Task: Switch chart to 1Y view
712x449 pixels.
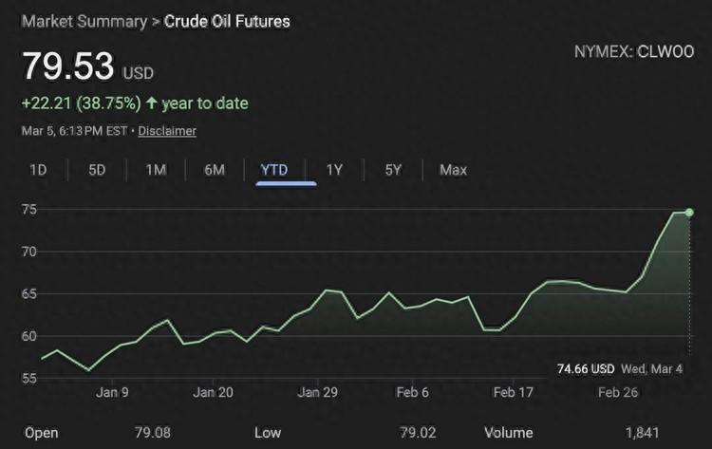Action: pyautogui.click(x=334, y=170)
